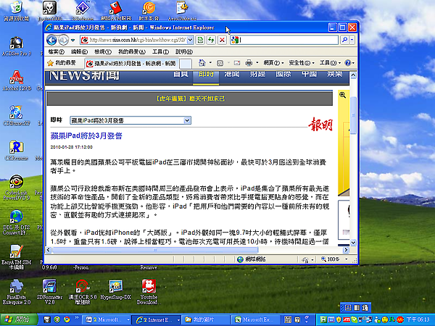Click the 蘋果iPad將於3月發售 headline

(86, 136)
